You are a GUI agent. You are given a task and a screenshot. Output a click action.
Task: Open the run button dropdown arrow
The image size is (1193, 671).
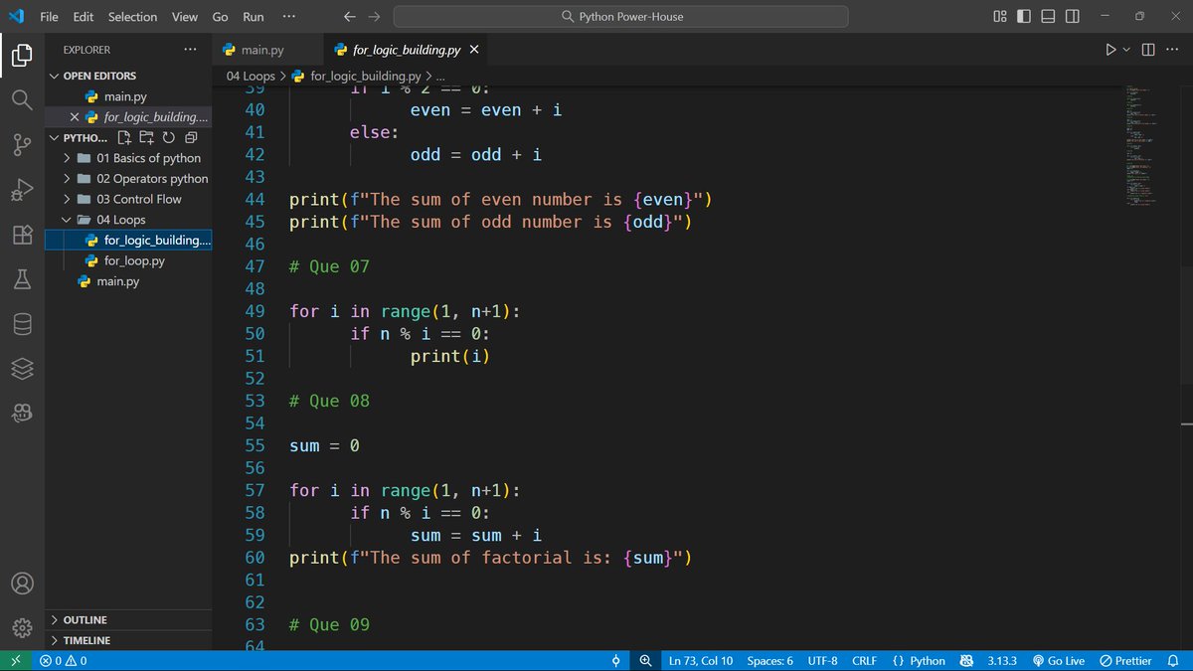point(1126,50)
